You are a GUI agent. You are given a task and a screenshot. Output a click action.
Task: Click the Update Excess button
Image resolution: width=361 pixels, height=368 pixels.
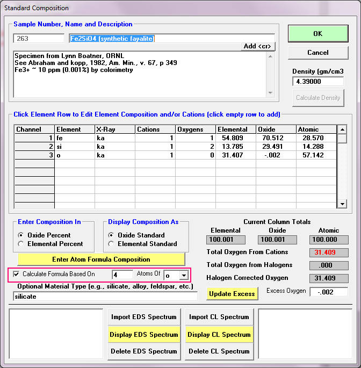pos(232,294)
